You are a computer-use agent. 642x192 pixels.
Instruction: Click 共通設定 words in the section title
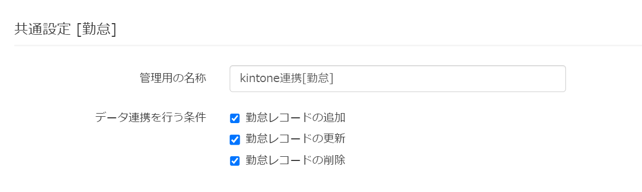pos(42,28)
